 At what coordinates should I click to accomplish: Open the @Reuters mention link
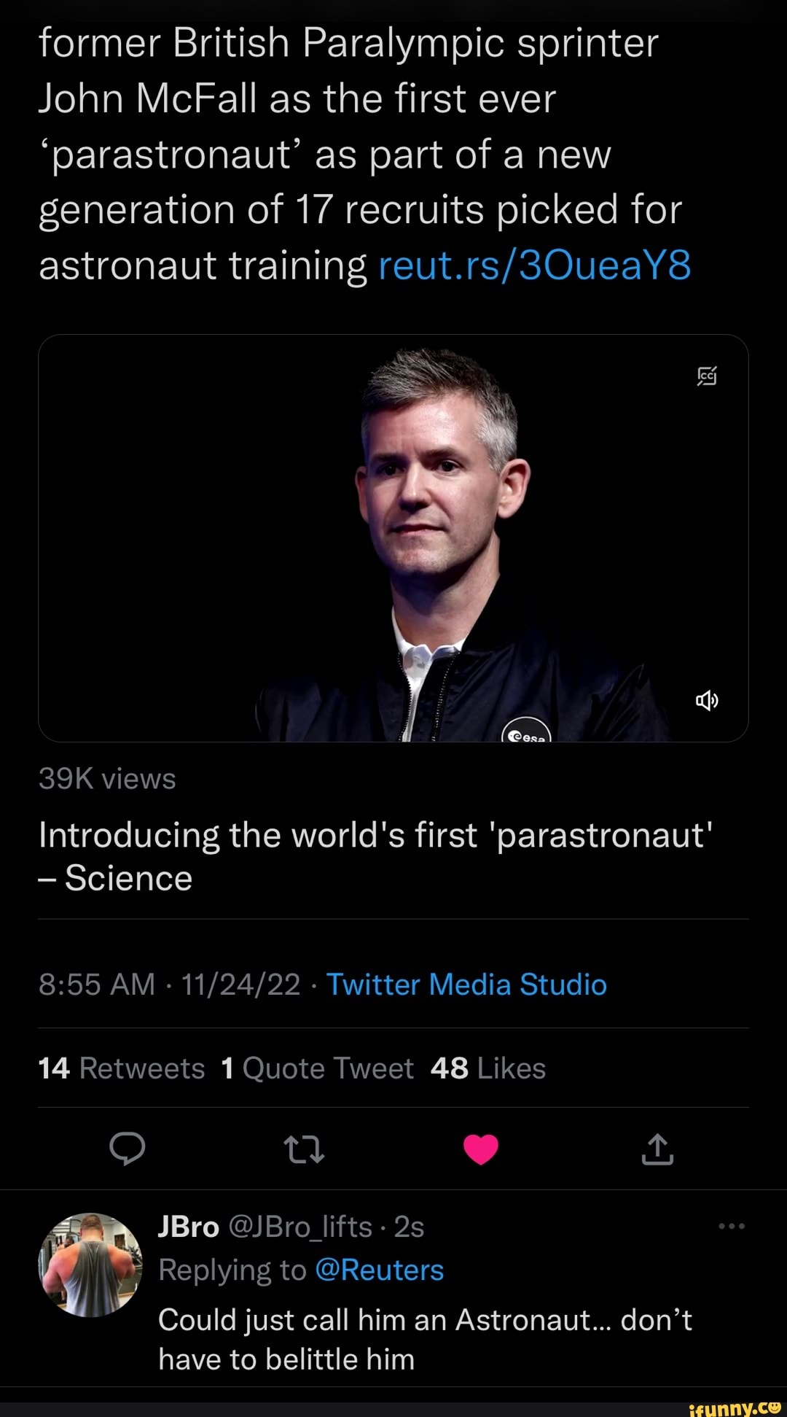coord(379,1270)
